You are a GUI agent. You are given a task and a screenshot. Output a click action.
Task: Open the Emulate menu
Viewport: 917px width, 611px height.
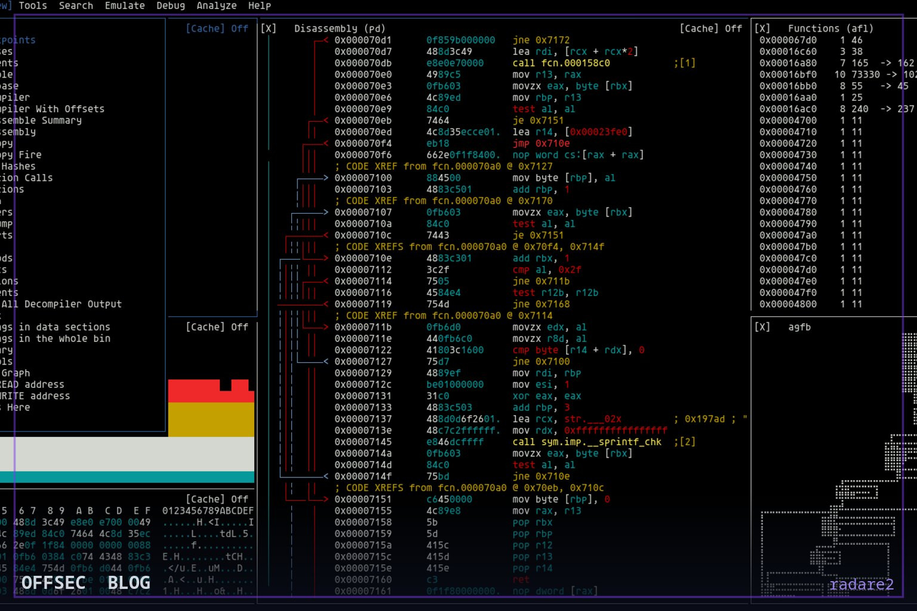[x=125, y=5]
